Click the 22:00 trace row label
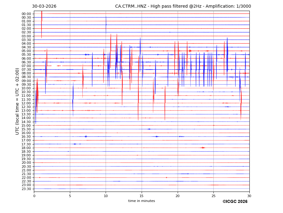283x213 pixels. 26,178
